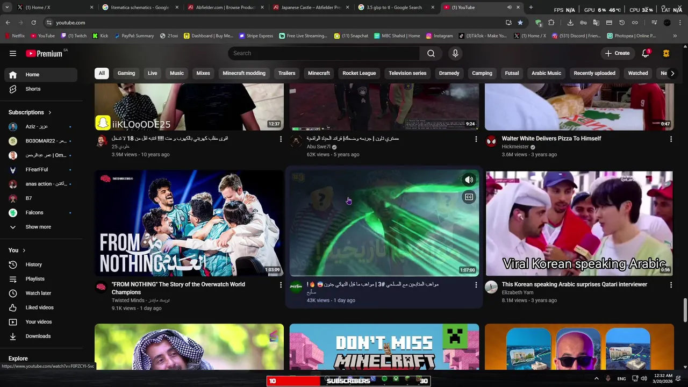
Task: Open Viral Korean speaking Arabic thumbnail
Action: click(x=579, y=224)
